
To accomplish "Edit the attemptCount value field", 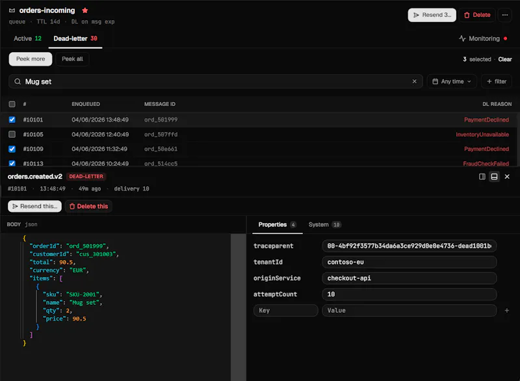I will [x=409, y=294].
